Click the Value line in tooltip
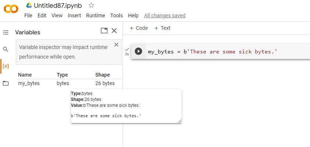 (106, 105)
